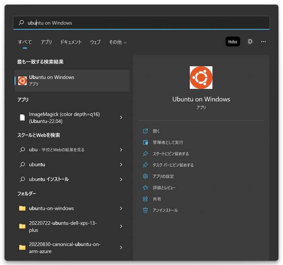Click search icon beside ubuntu インストール
This screenshot has height=265, width=283.
[22, 179]
